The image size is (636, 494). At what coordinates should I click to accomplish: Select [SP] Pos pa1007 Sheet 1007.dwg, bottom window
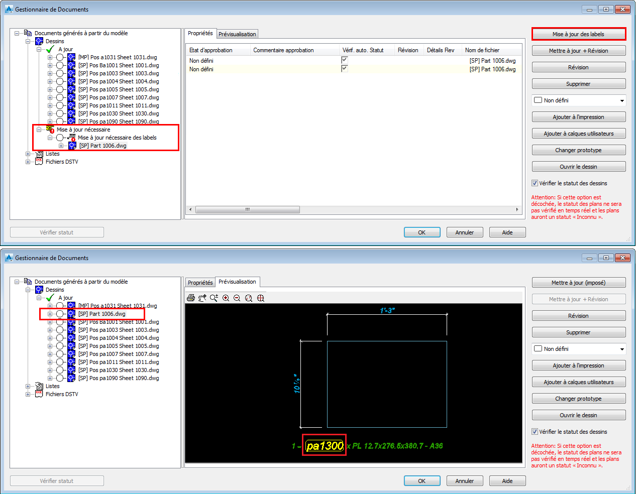(x=119, y=354)
